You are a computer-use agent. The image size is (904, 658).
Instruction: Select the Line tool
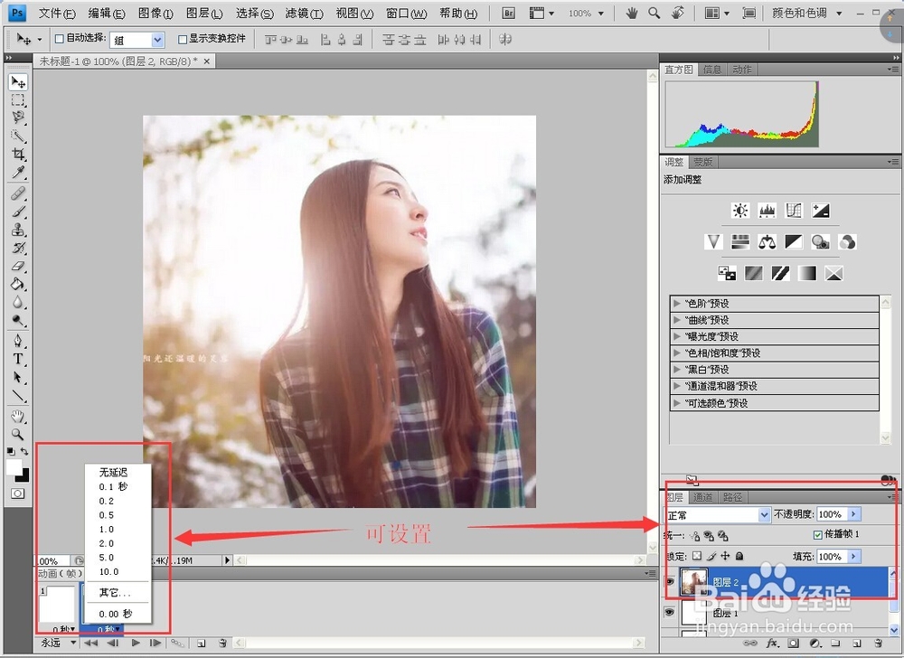pos(18,396)
